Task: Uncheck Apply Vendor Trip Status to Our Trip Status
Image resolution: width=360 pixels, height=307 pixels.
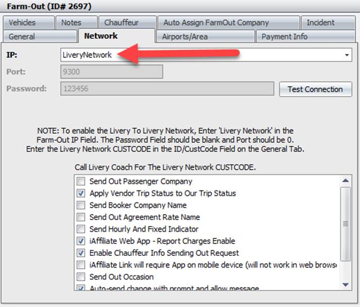Action: [x=81, y=193]
